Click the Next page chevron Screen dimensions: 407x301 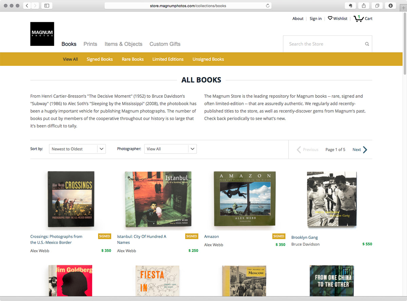[365, 150]
